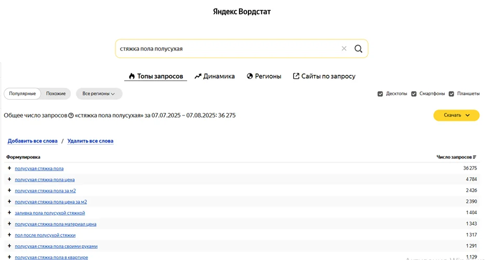Click the plus icon for 'полусухая стяжка пола цена за м2'
The width and height of the screenshot is (489, 260).
9,202
